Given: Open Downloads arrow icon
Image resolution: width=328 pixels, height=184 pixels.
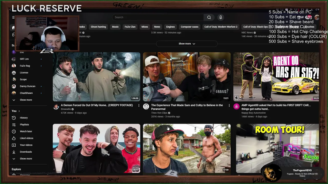Looking at the screenshot, I should [x=14, y=152].
